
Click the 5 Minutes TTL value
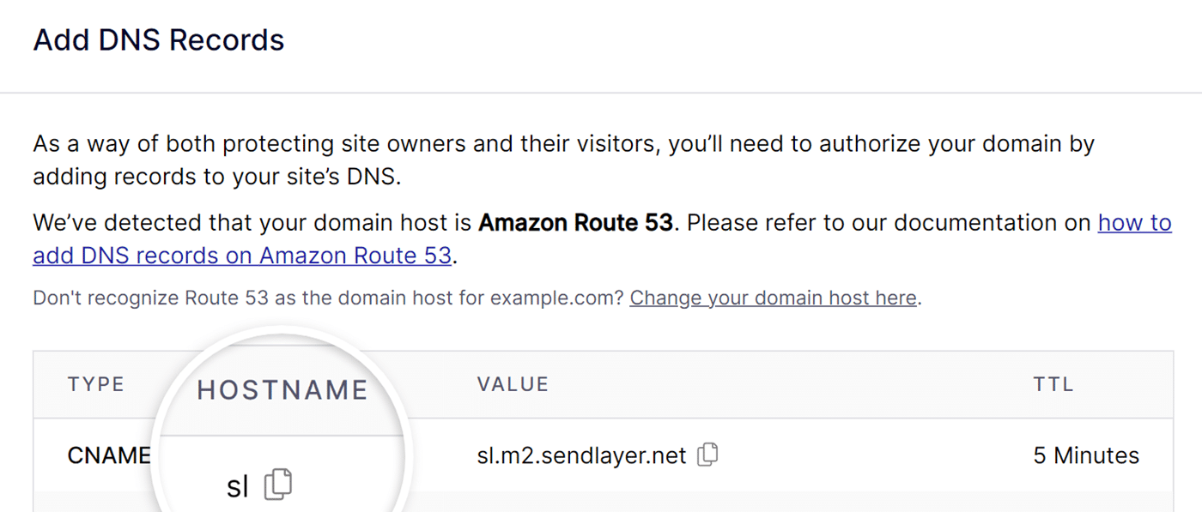(x=1085, y=455)
